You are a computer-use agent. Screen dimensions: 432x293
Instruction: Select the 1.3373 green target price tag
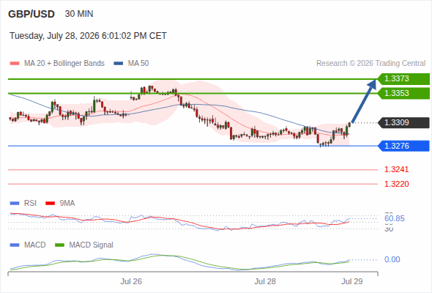pos(403,79)
